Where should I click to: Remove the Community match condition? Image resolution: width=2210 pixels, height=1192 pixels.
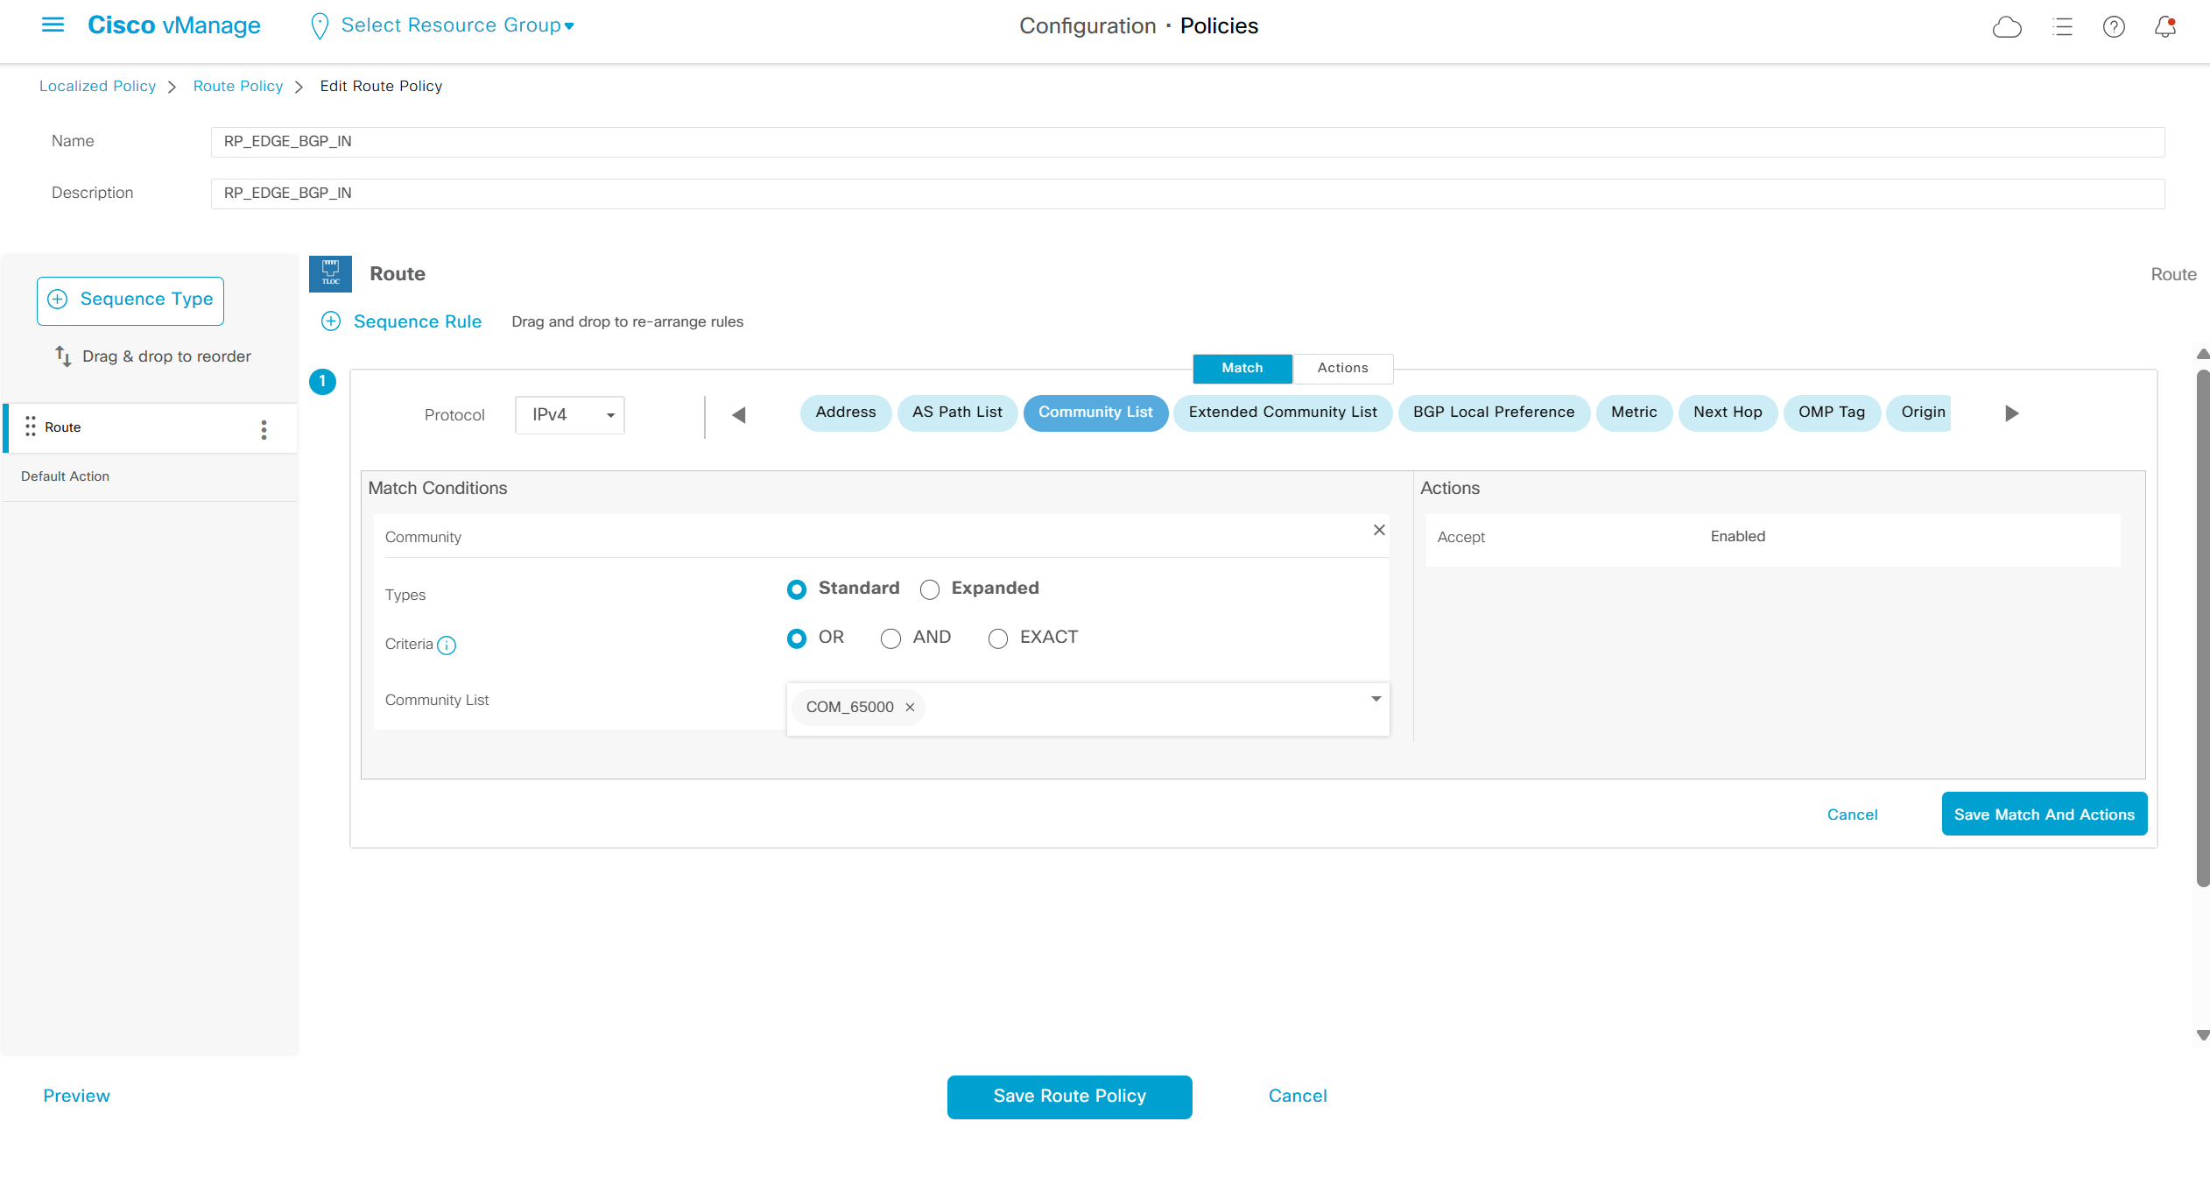pos(1378,530)
